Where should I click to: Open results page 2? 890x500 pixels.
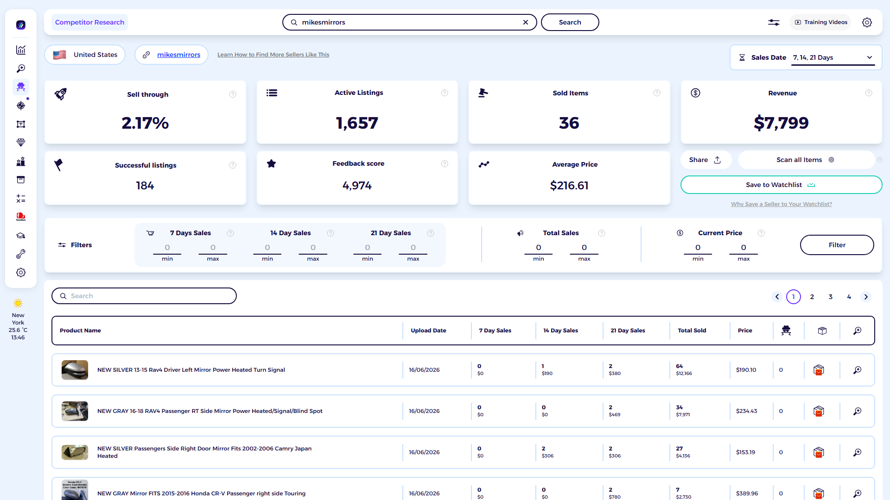pyautogui.click(x=812, y=297)
